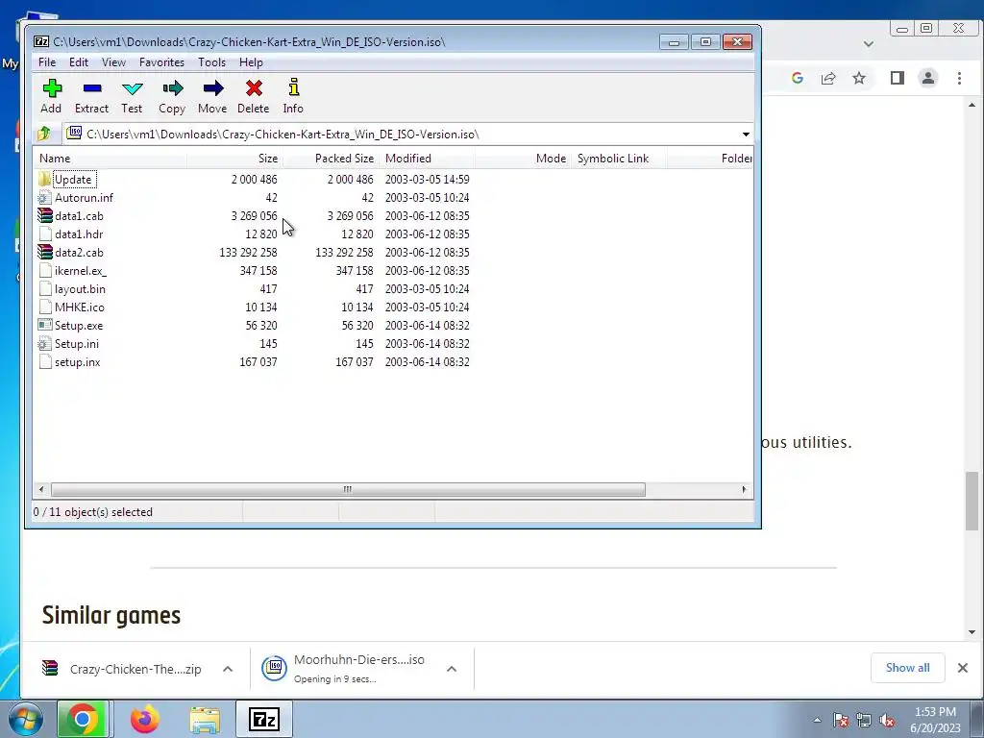Go up one folder level icon
Viewport: 984px width, 738px height.
click(x=44, y=133)
